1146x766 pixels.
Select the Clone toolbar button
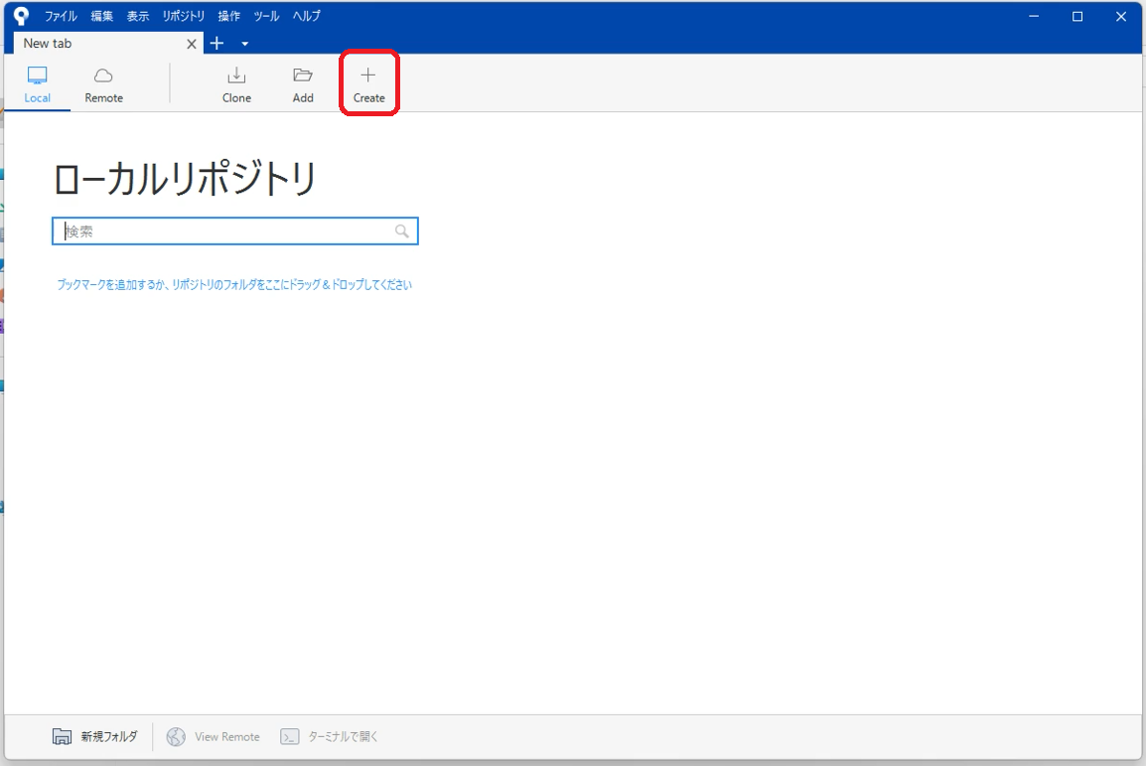[x=236, y=84]
